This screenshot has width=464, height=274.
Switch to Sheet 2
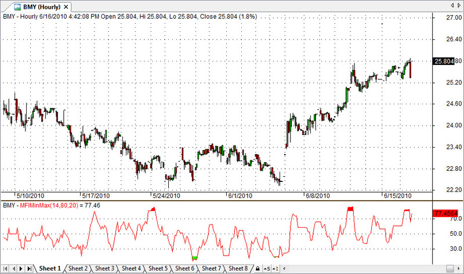coord(78,268)
